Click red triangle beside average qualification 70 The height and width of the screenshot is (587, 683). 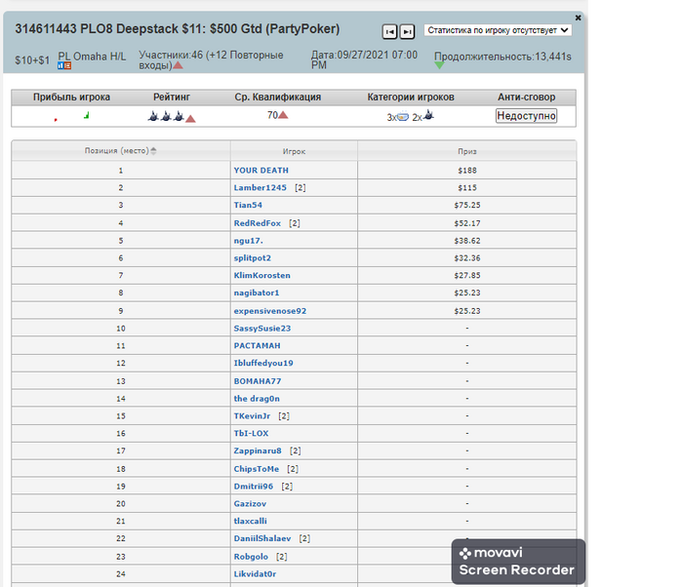pyautogui.click(x=283, y=116)
